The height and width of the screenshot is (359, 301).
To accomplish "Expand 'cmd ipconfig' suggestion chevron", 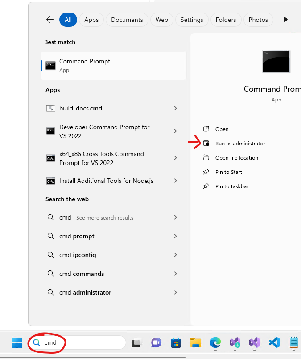I will (175, 255).
